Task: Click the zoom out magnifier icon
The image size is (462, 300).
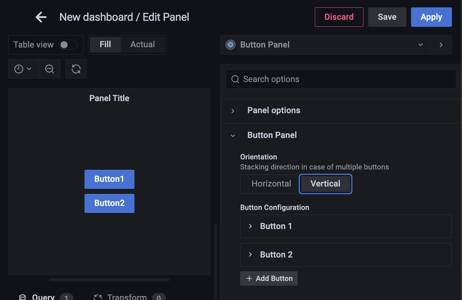Action: click(49, 69)
